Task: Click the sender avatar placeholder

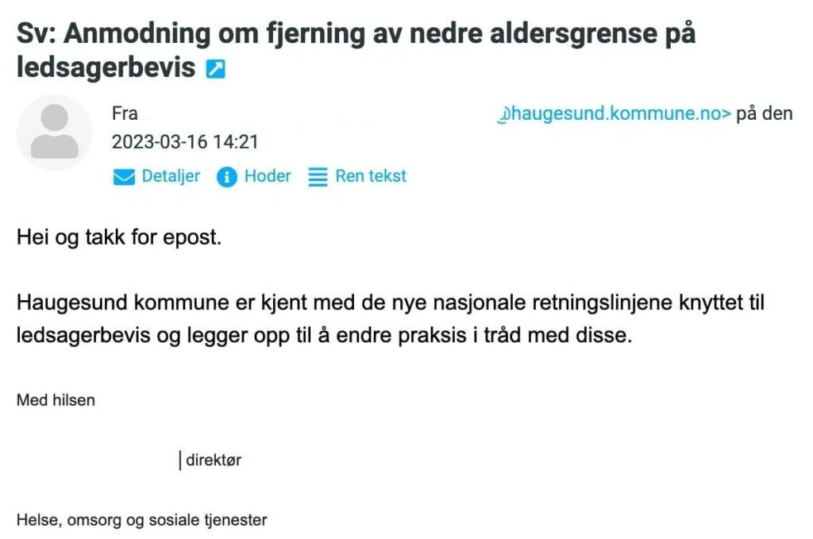Action: tap(54, 133)
